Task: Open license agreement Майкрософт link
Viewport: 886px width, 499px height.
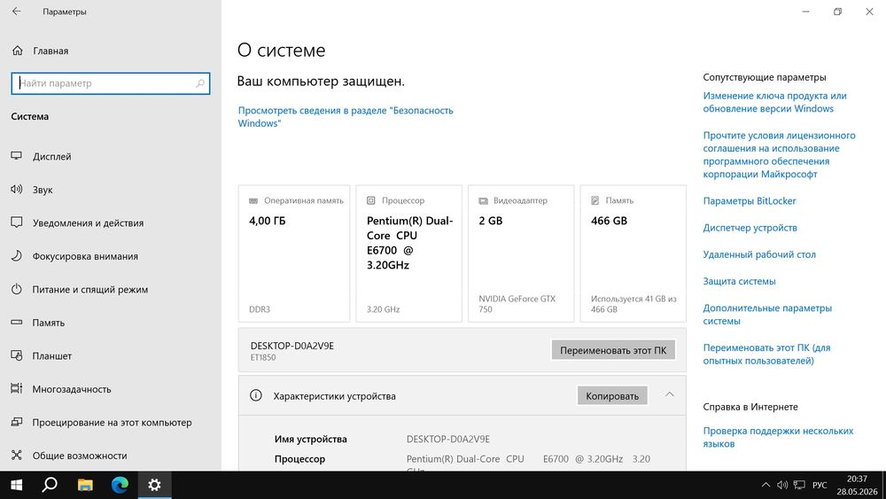Action: (x=779, y=155)
